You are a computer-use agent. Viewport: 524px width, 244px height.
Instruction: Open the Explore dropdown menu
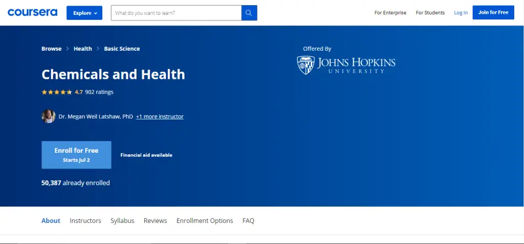click(x=84, y=13)
